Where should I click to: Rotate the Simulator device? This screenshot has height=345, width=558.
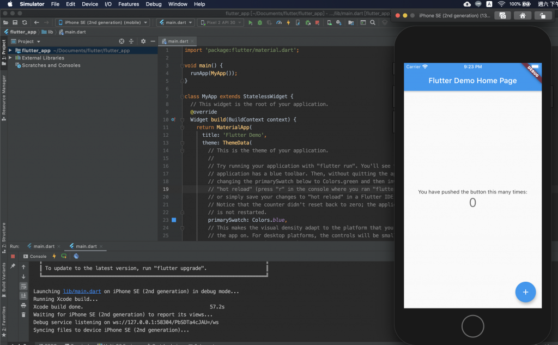click(542, 16)
